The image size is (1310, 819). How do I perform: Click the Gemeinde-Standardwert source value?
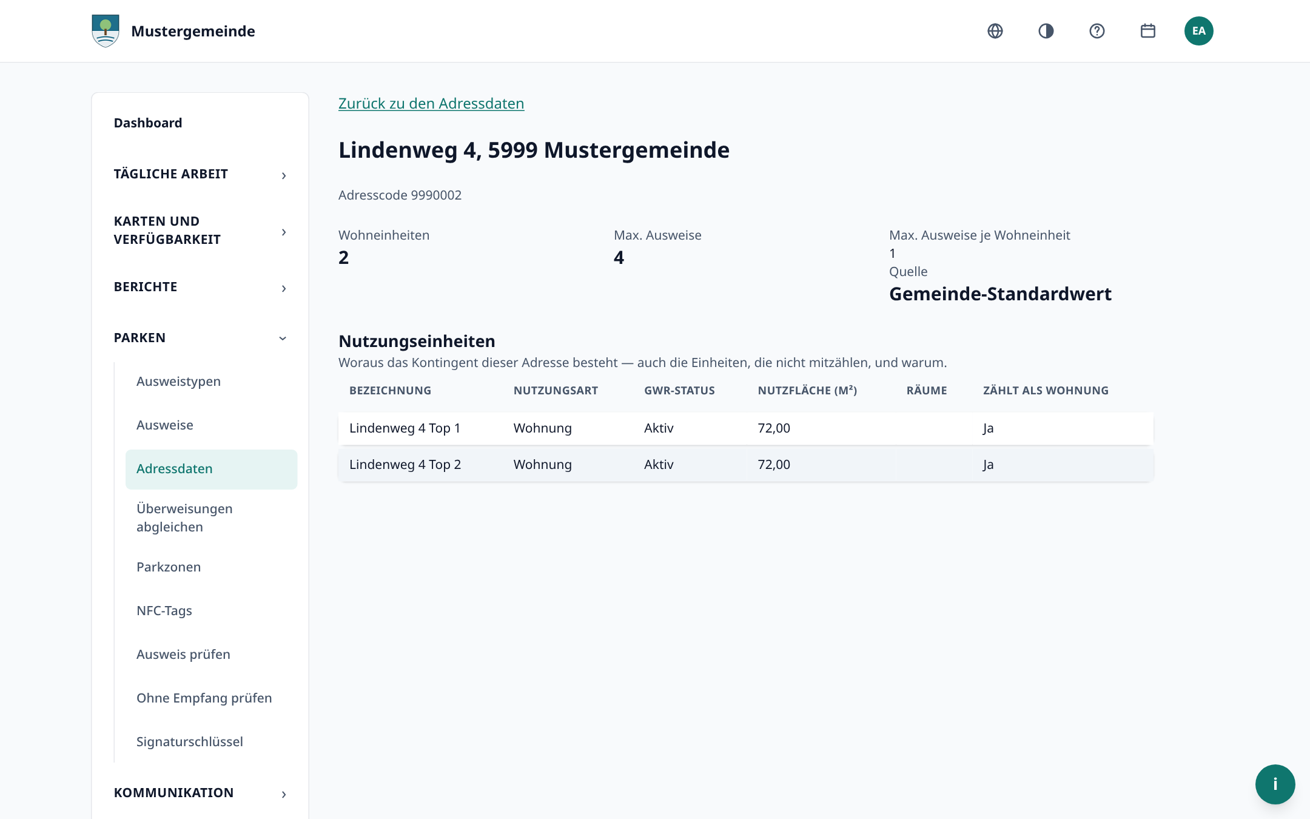(1000, 294)
